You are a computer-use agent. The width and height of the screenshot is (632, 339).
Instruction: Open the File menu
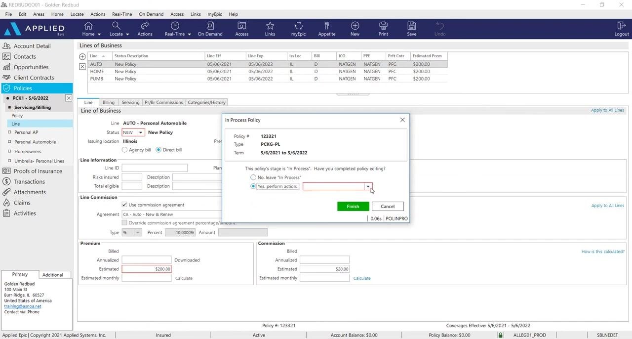pyautogui.click(x=8, y=14)
